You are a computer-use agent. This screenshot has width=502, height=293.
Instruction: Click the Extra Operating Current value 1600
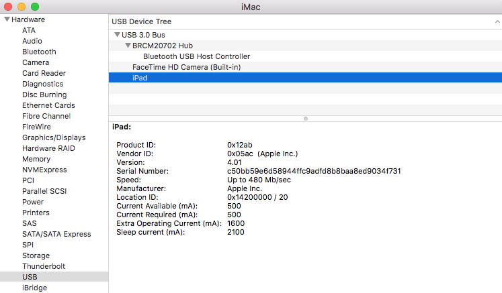pos(236,223)
